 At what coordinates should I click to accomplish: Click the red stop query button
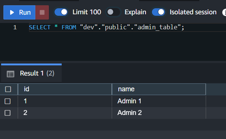[42, 12]
